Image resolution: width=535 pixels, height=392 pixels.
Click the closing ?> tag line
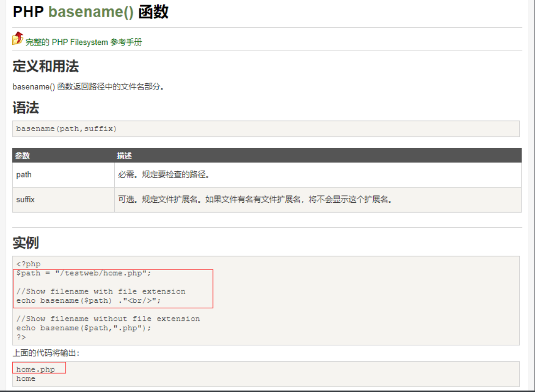[21, 337]
